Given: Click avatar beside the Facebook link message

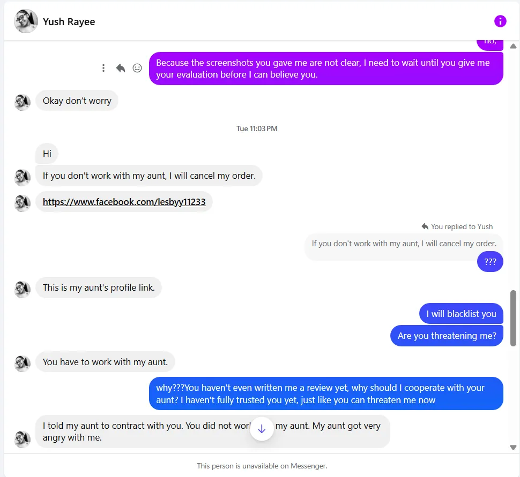Looking at the screenshot, I should point(23,203).
